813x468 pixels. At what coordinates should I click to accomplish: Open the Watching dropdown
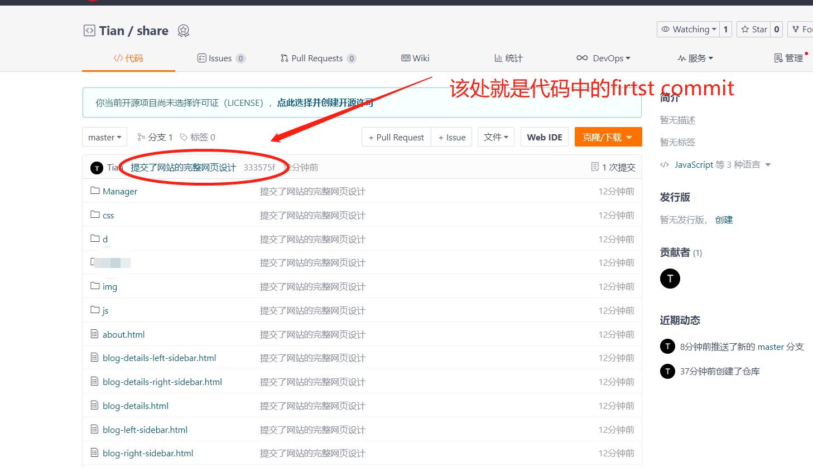689,30
